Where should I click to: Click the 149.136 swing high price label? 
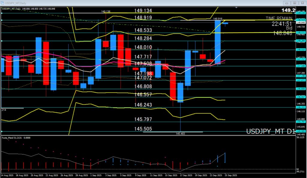pos(106,11)
